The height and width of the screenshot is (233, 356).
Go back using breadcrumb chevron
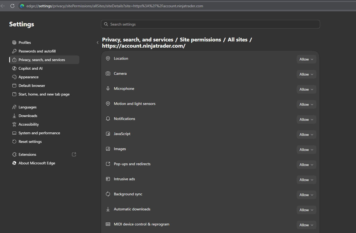(x=97, y=43)
